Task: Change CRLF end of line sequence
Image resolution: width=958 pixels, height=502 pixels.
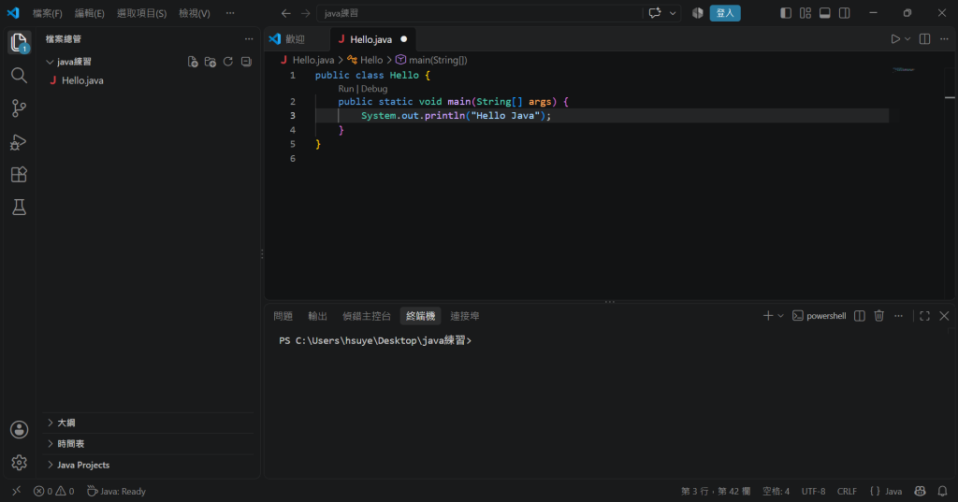Action: (x=847, y=491)
